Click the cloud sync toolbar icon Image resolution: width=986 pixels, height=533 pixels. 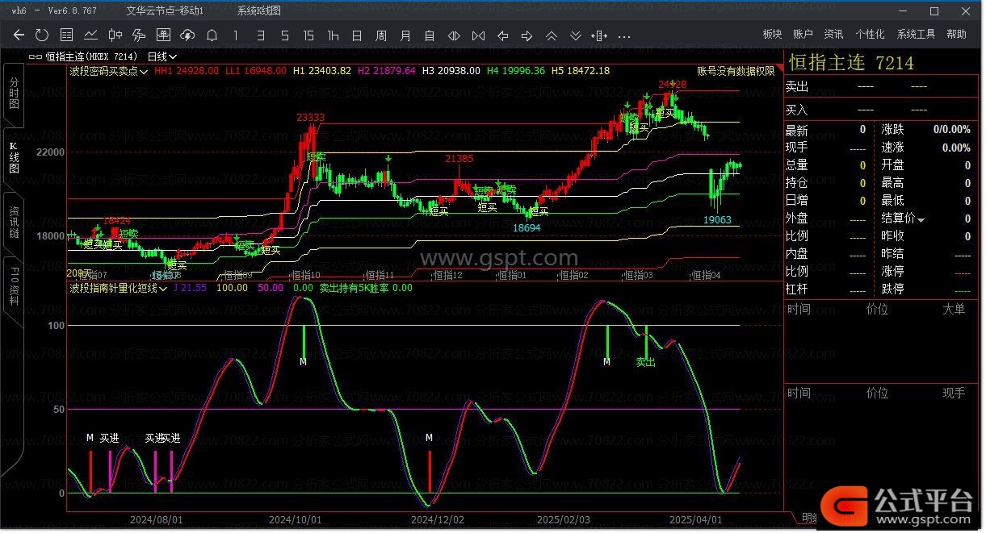[x=187, y=35]
